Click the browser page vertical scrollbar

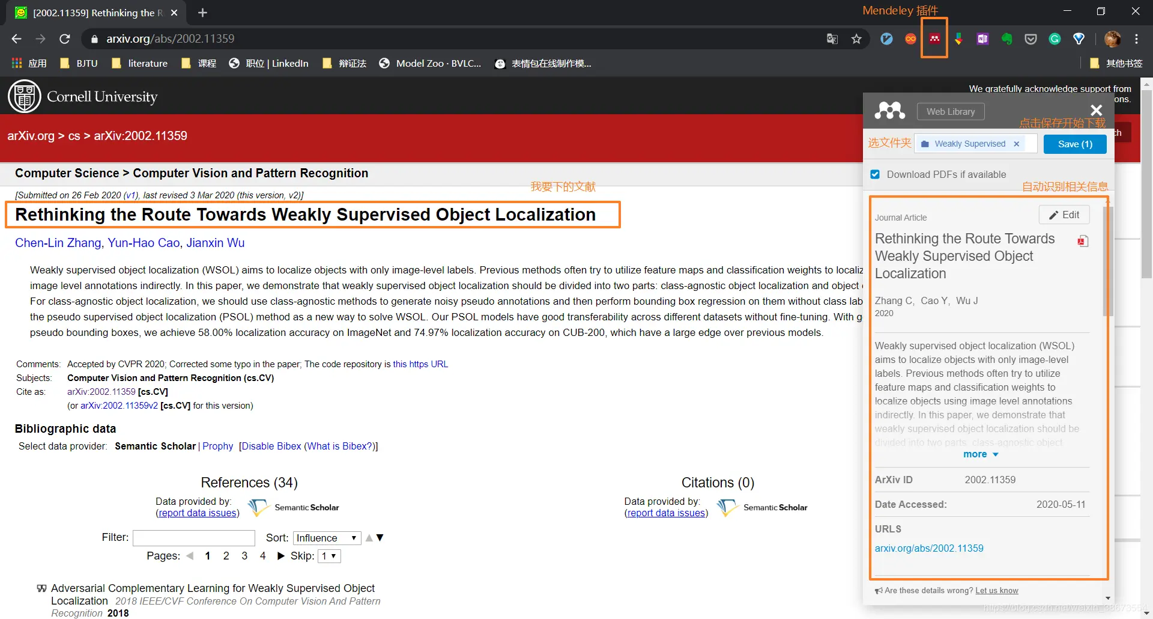pyautogui.click(x=1146, y=183)
